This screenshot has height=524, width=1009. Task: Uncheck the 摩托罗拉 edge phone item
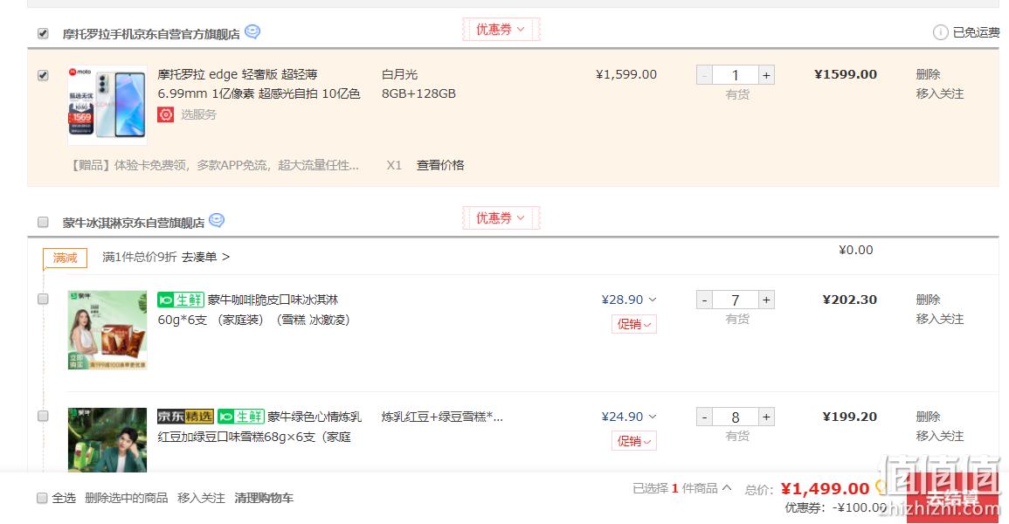43,75
